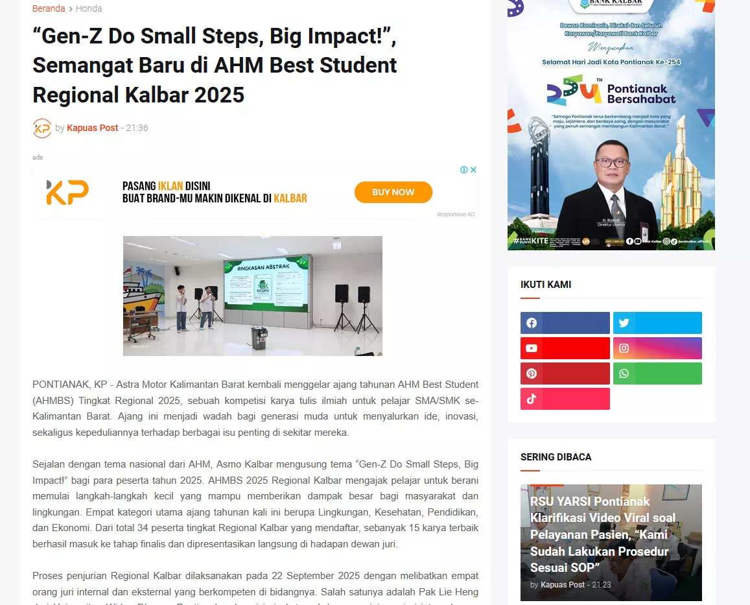Screen dimensions: 750x605
Task: Open the YouTube follow button
Action: (x=565, y=348)
